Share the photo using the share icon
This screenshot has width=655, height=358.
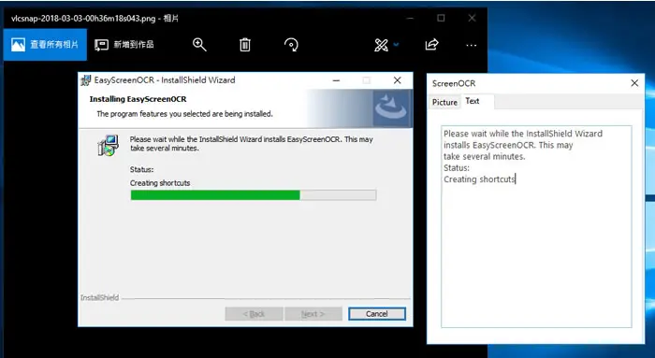click(431, 44)
